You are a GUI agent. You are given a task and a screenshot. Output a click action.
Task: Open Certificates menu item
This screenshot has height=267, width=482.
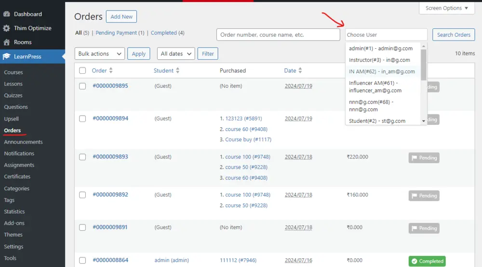click(17, 177)
